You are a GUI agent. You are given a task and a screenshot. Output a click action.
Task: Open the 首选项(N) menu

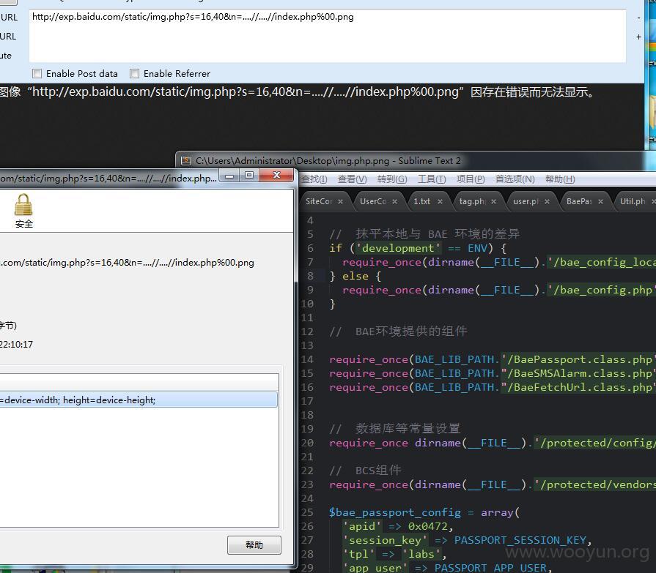click(515, 179)
